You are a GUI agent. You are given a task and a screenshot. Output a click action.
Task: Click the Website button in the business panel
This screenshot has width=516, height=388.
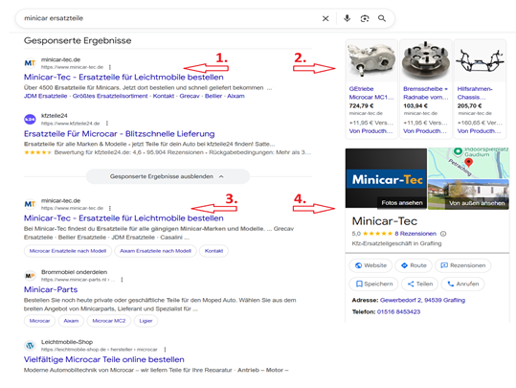(x=370, y=265)
